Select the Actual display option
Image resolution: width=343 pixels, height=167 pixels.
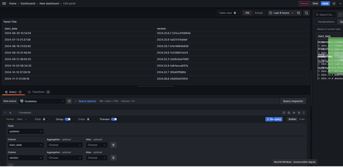coord(259,13)
